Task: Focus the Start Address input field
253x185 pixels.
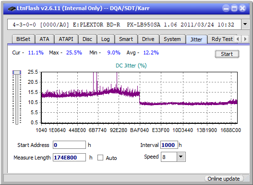Action: point(70,145)
